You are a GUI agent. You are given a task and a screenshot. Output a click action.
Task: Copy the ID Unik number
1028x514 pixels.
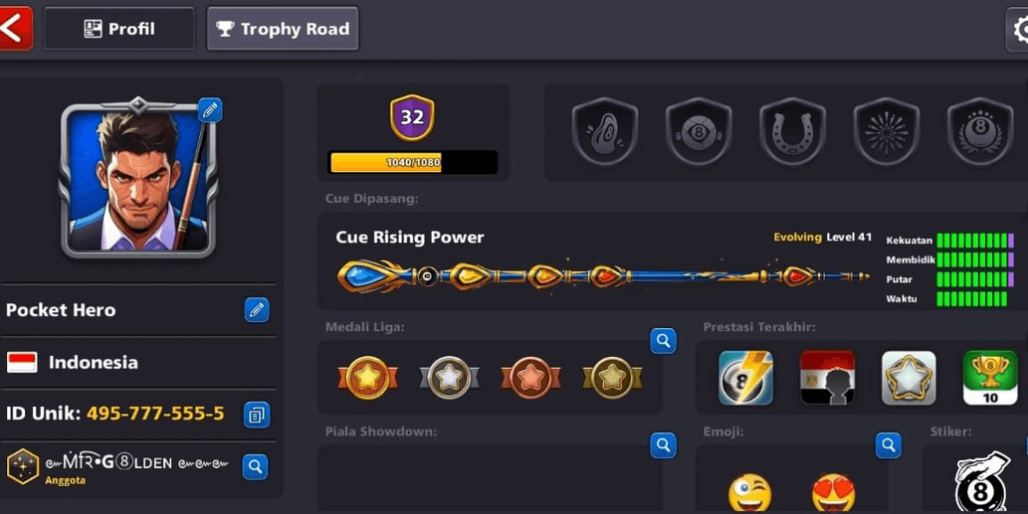(x=257, y=415)
